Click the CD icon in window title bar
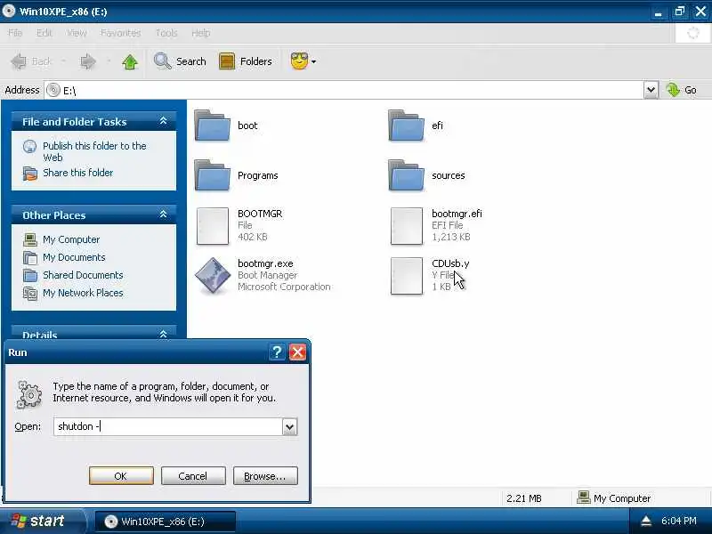Viewport: 712px width, 534px height. click(8, 11)
